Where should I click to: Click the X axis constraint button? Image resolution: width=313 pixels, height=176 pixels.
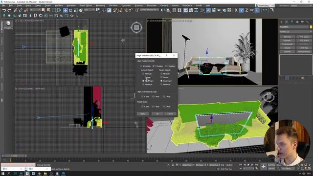click(x=236, y=10)
